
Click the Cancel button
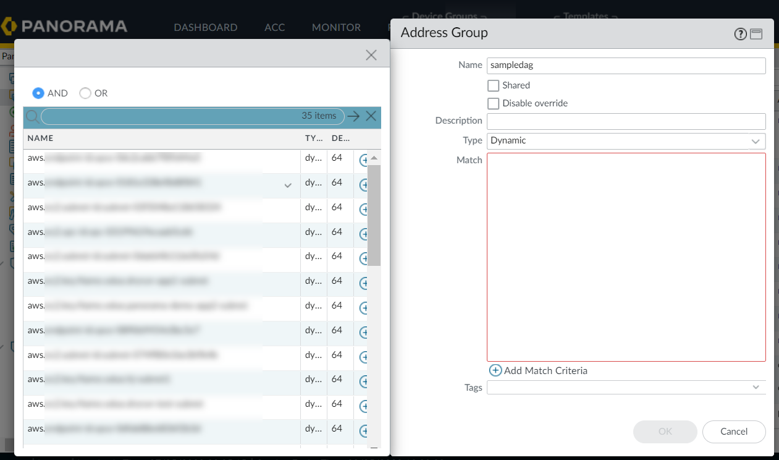point(734,432)
